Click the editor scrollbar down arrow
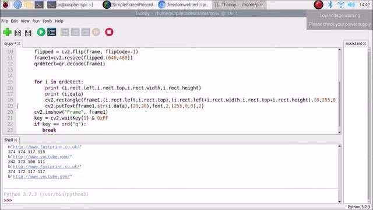 [x=339, y=132]
